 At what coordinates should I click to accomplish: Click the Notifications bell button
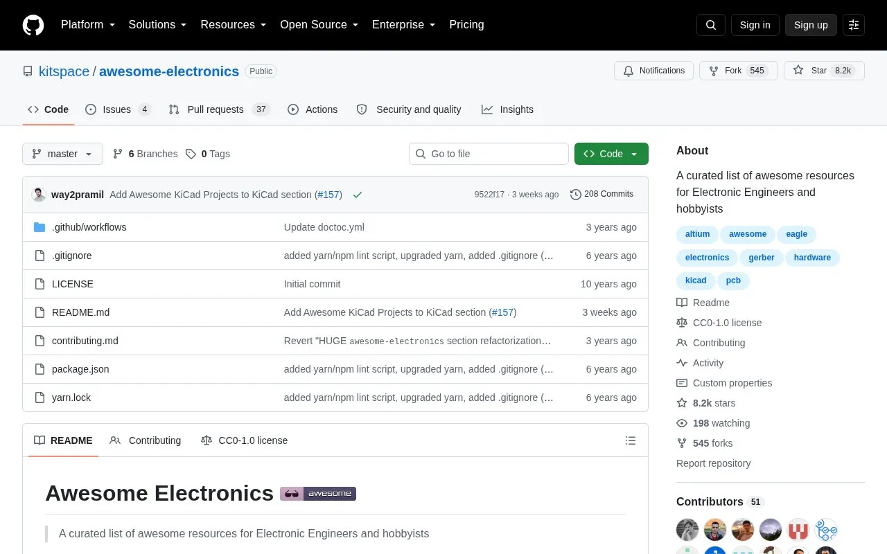coord(653,71)
